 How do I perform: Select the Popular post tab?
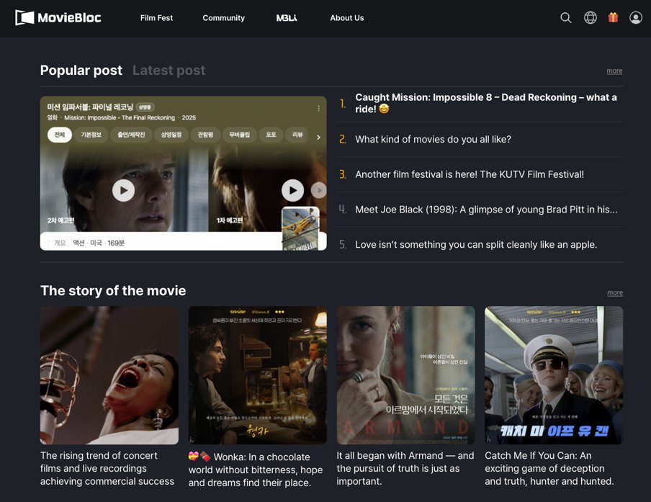(x=81, y=70)
